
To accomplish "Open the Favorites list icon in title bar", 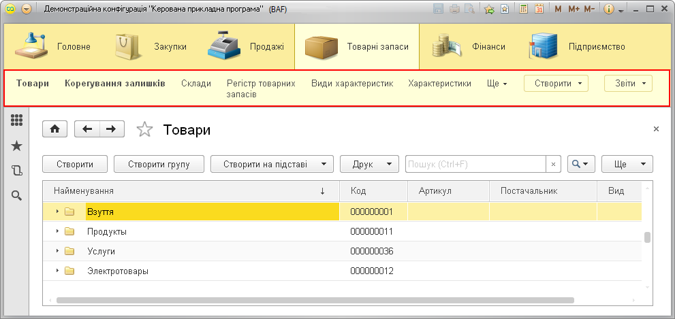I will tap(505, 9).
